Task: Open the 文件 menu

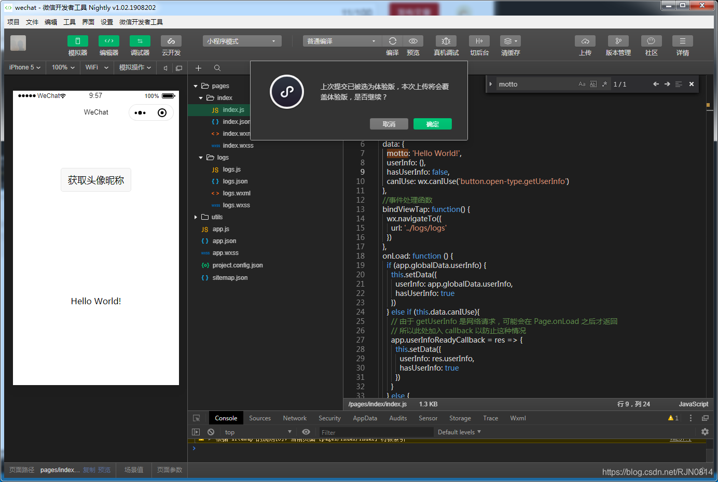Action: tap(32, 22)
